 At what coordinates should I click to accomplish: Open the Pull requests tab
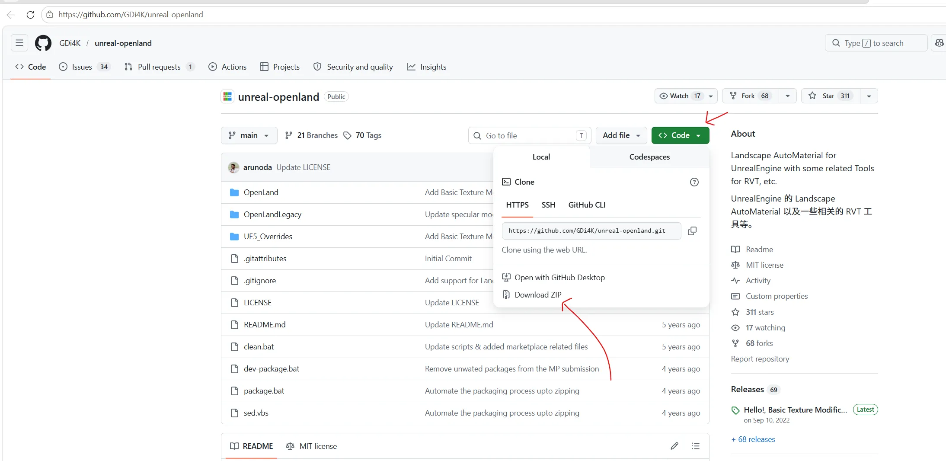pyautogui.click(x=160, y=67)
